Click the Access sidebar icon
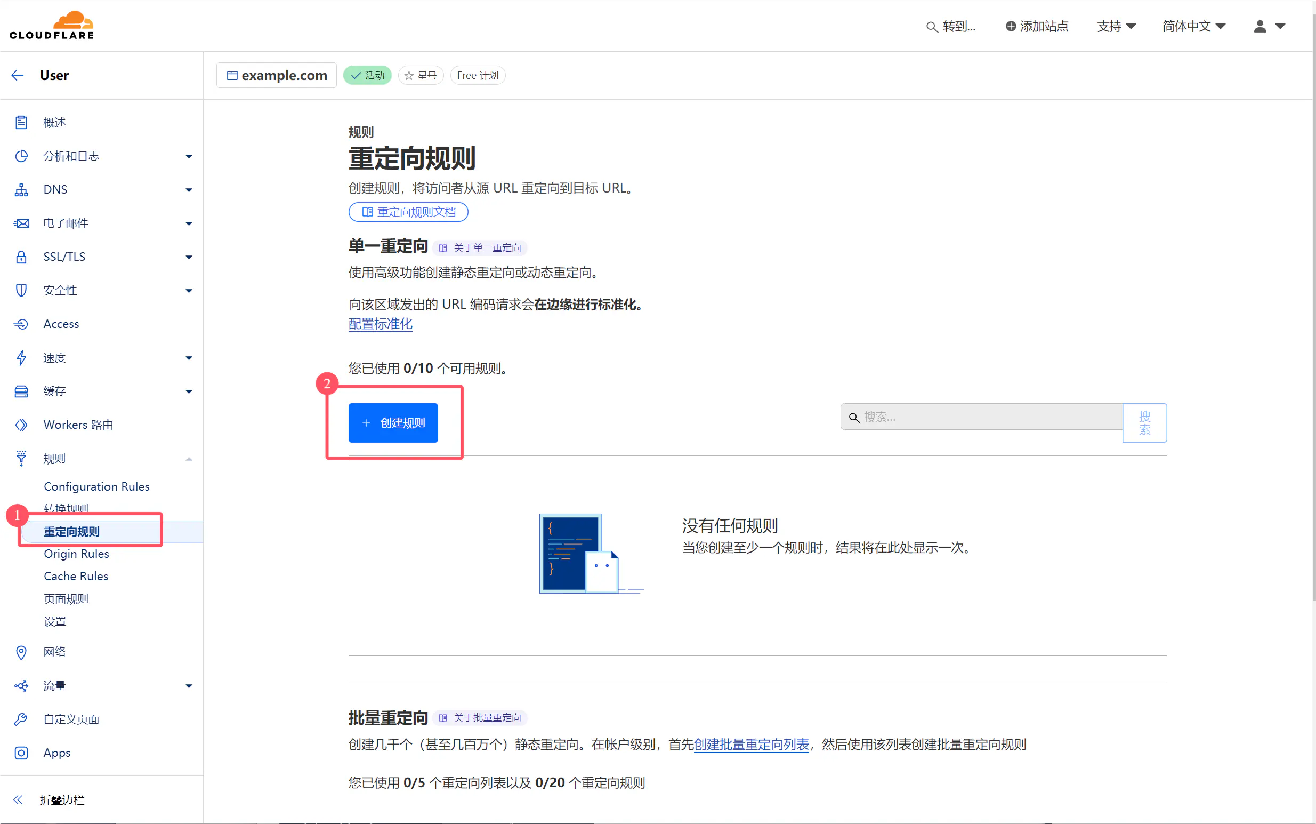 21,324
